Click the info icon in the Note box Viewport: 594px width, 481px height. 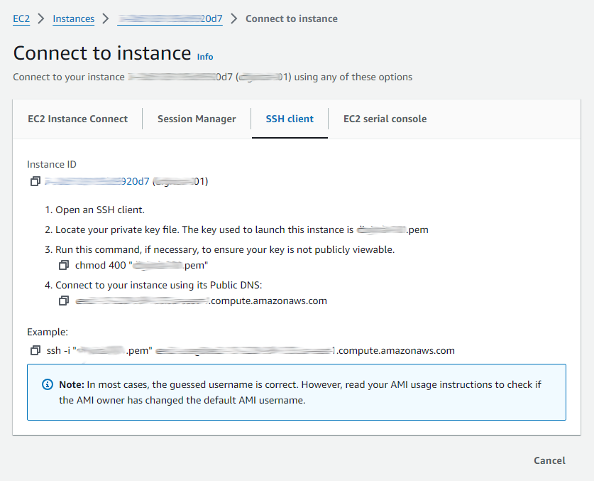tap(48, 384)
